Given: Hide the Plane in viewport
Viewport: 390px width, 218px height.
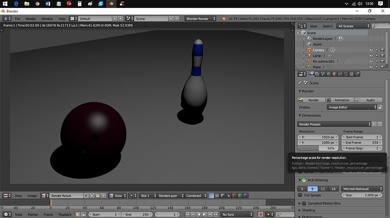Looking at the screenshot, I should pos(371,67).
